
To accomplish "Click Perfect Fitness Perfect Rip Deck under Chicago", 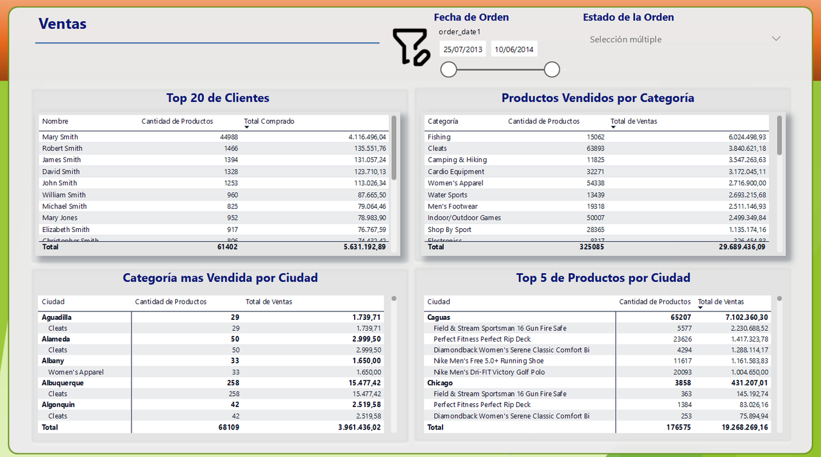I will tap(482, 404).
